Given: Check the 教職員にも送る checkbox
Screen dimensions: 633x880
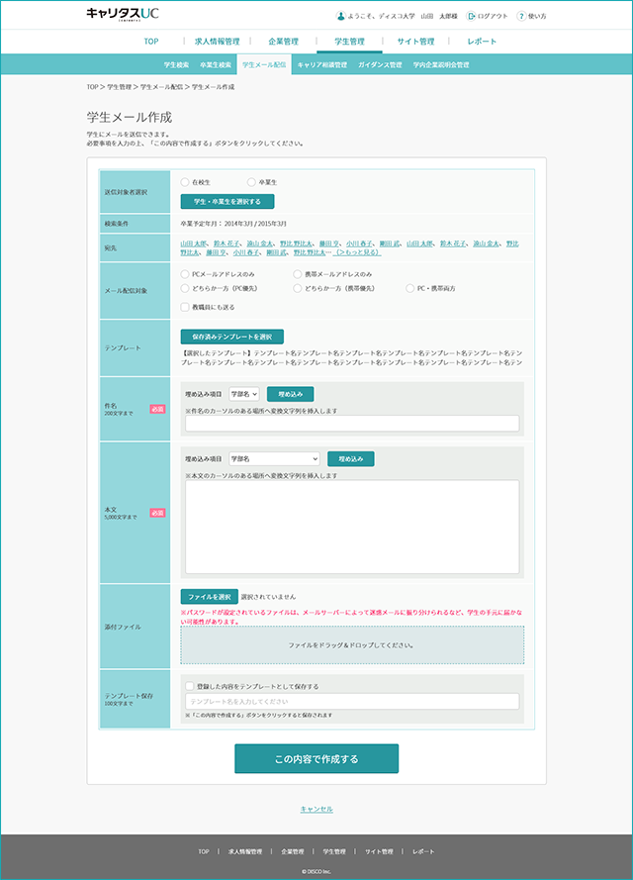Looking at the screenshot, I should point(185,307).
